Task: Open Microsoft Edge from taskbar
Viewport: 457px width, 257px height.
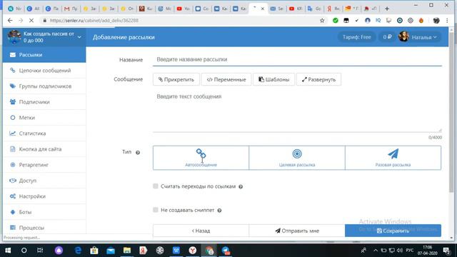Action: 78,251
